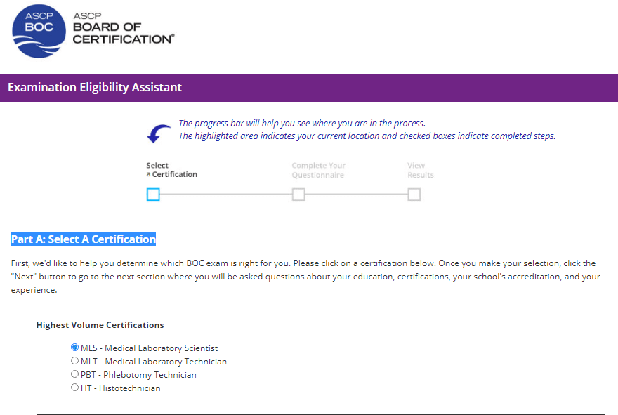The image size is (618, 415).
Task: Select MLS - Medical Laboratory Scientist radio button
Action: (74, 347)
